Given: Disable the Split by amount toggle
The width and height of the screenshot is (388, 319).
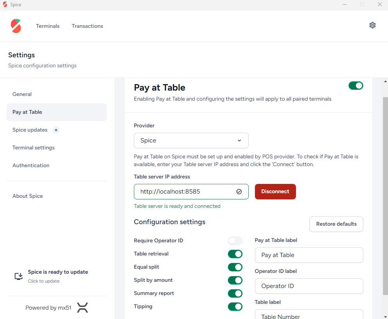Looking at the screenshot, I should click(235, 280).
